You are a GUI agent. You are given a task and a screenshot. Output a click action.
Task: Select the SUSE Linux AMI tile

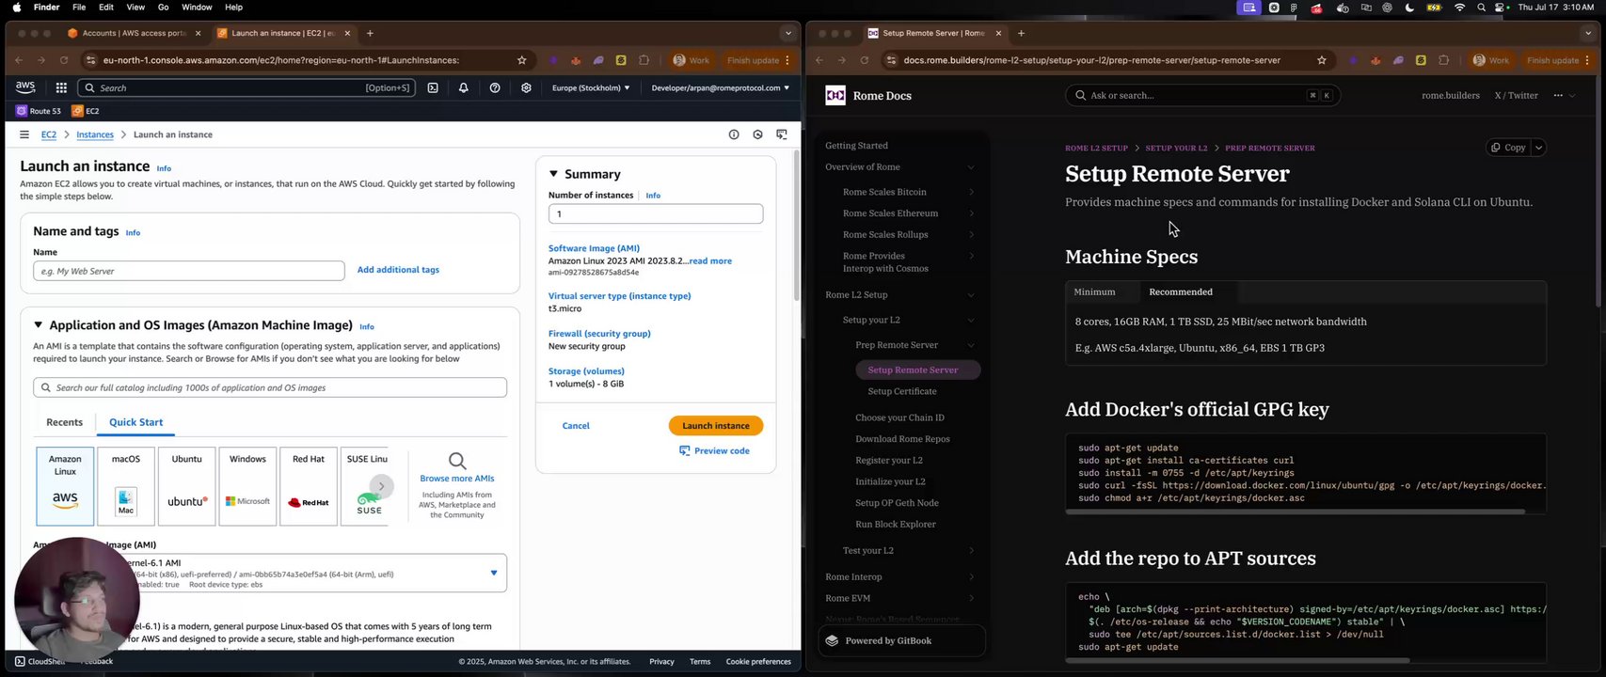coord(365,486)
